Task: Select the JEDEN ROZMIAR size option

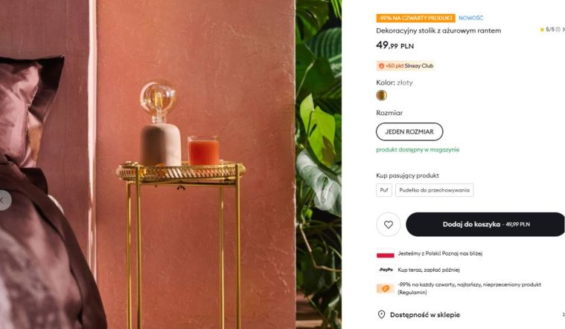Action: point(409,131)
